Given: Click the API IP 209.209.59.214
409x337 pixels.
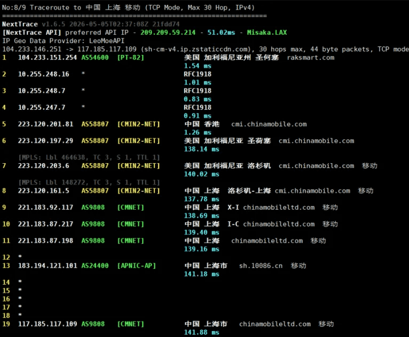Looking at the screenshot, I should (168, 33).
